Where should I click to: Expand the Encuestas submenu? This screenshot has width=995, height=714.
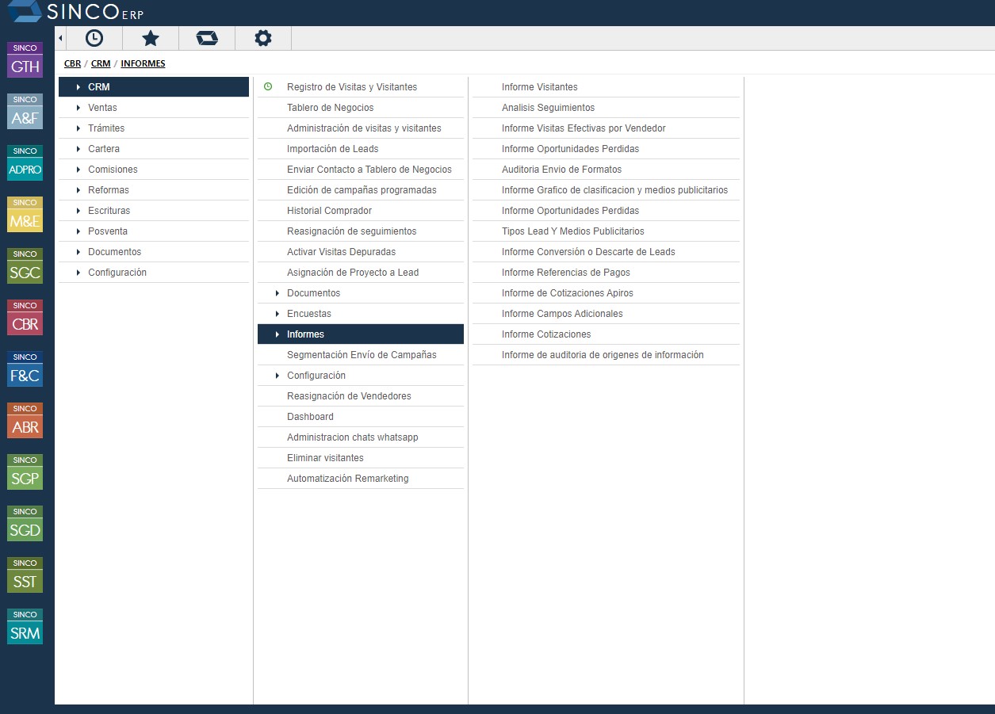(309, 313)
